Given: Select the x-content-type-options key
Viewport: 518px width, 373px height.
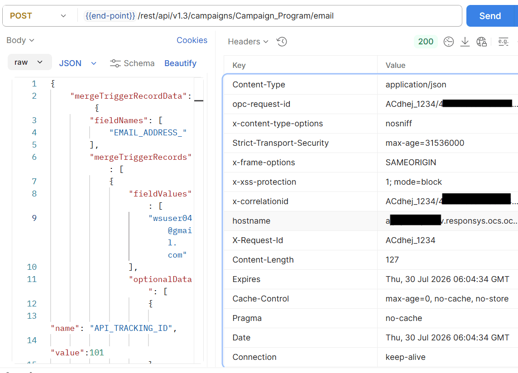Looking at the screenshot, I should click(278, 124).
